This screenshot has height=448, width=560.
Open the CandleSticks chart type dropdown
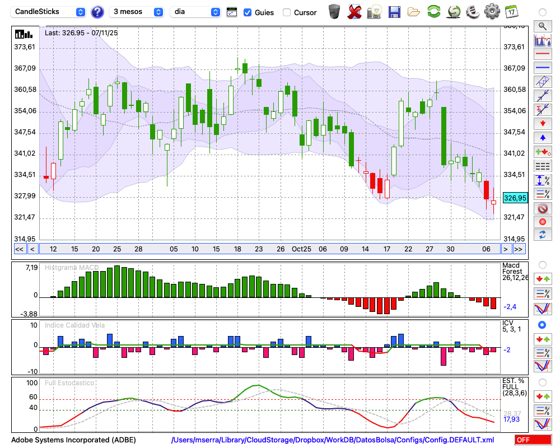tap(48, 12)
